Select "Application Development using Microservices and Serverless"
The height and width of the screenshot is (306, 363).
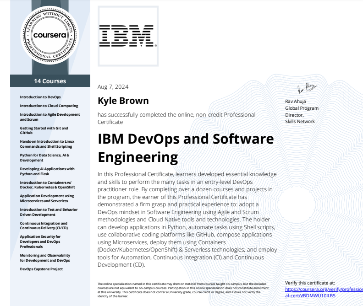(47, 199)
